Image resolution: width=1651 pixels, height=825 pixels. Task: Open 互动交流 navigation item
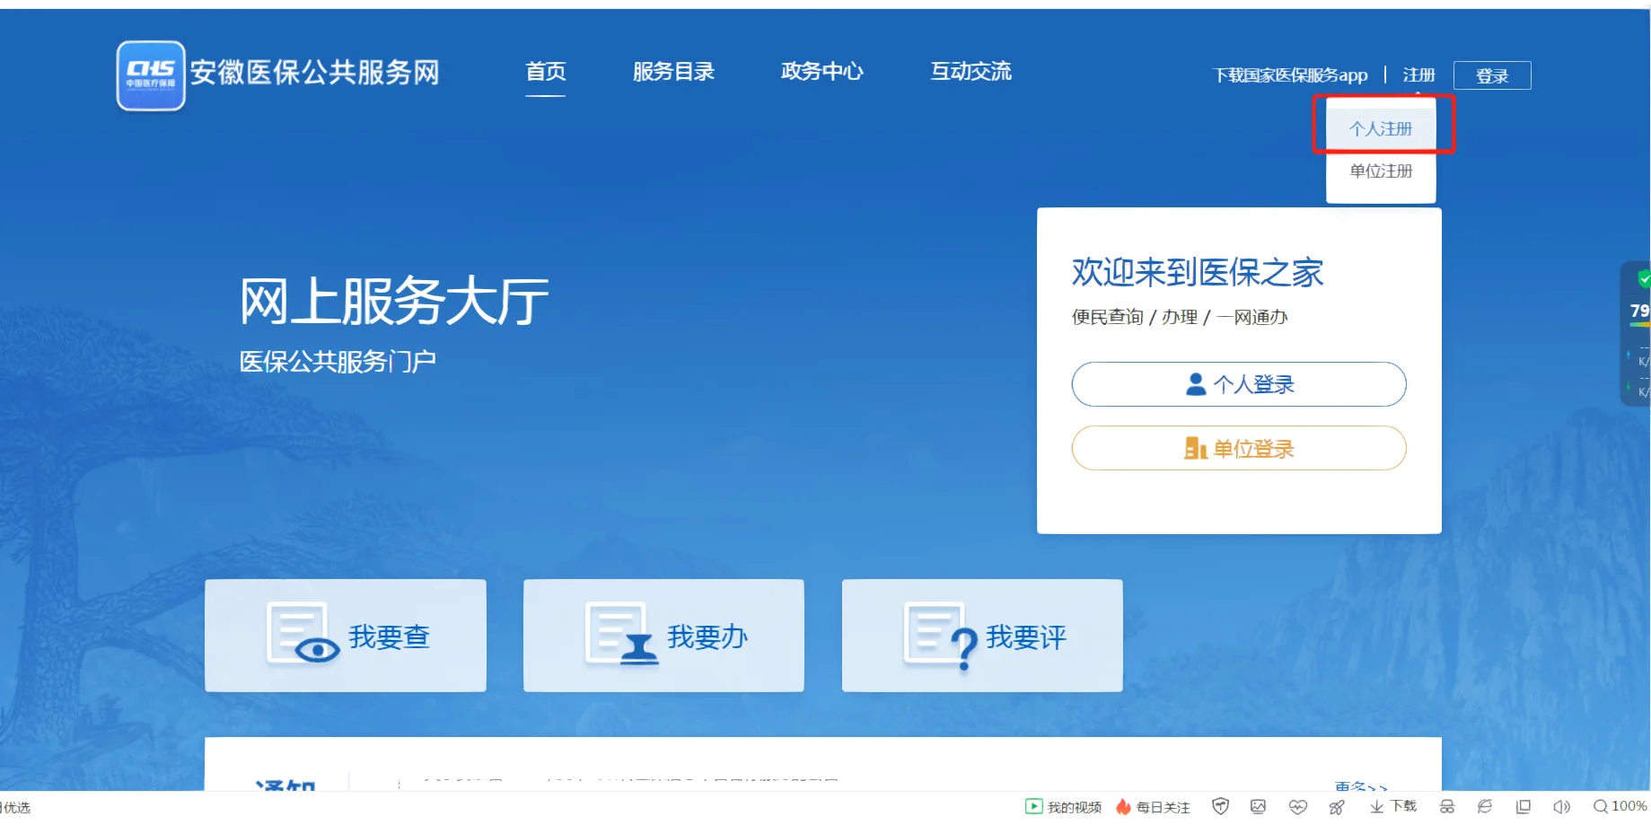point(970,71)
